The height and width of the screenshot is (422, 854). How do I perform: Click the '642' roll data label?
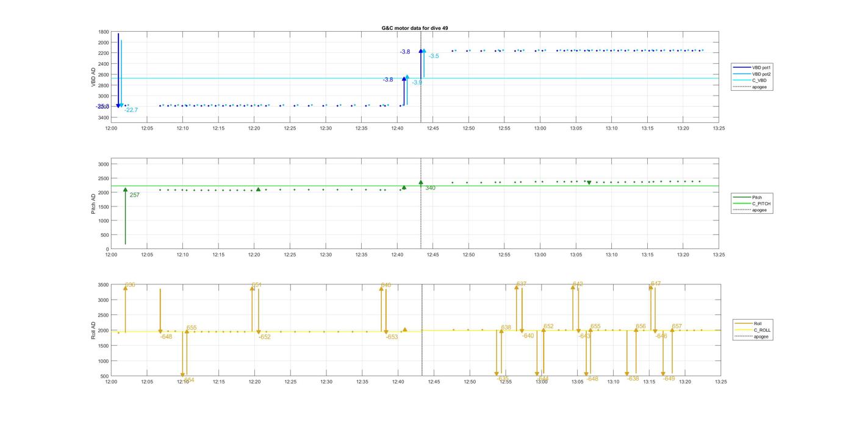click(x=578, y=284)
